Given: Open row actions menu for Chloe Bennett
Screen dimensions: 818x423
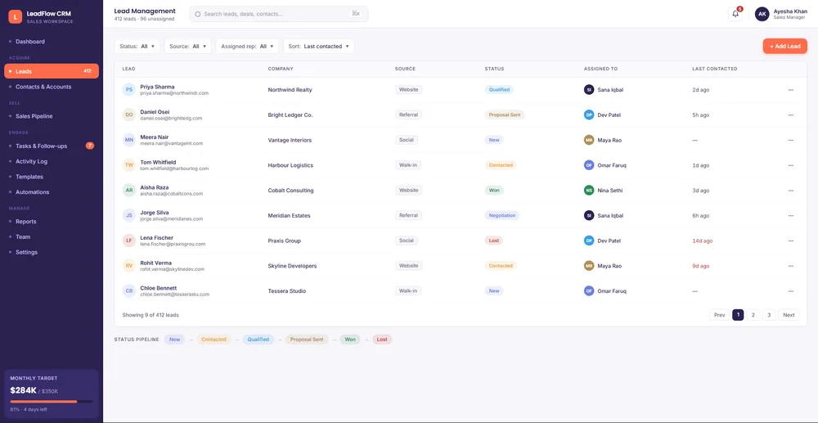Looking at the screenshot, I should point(790,290).
